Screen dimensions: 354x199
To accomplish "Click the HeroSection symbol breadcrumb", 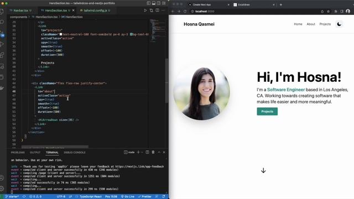I will coord(74,17).
